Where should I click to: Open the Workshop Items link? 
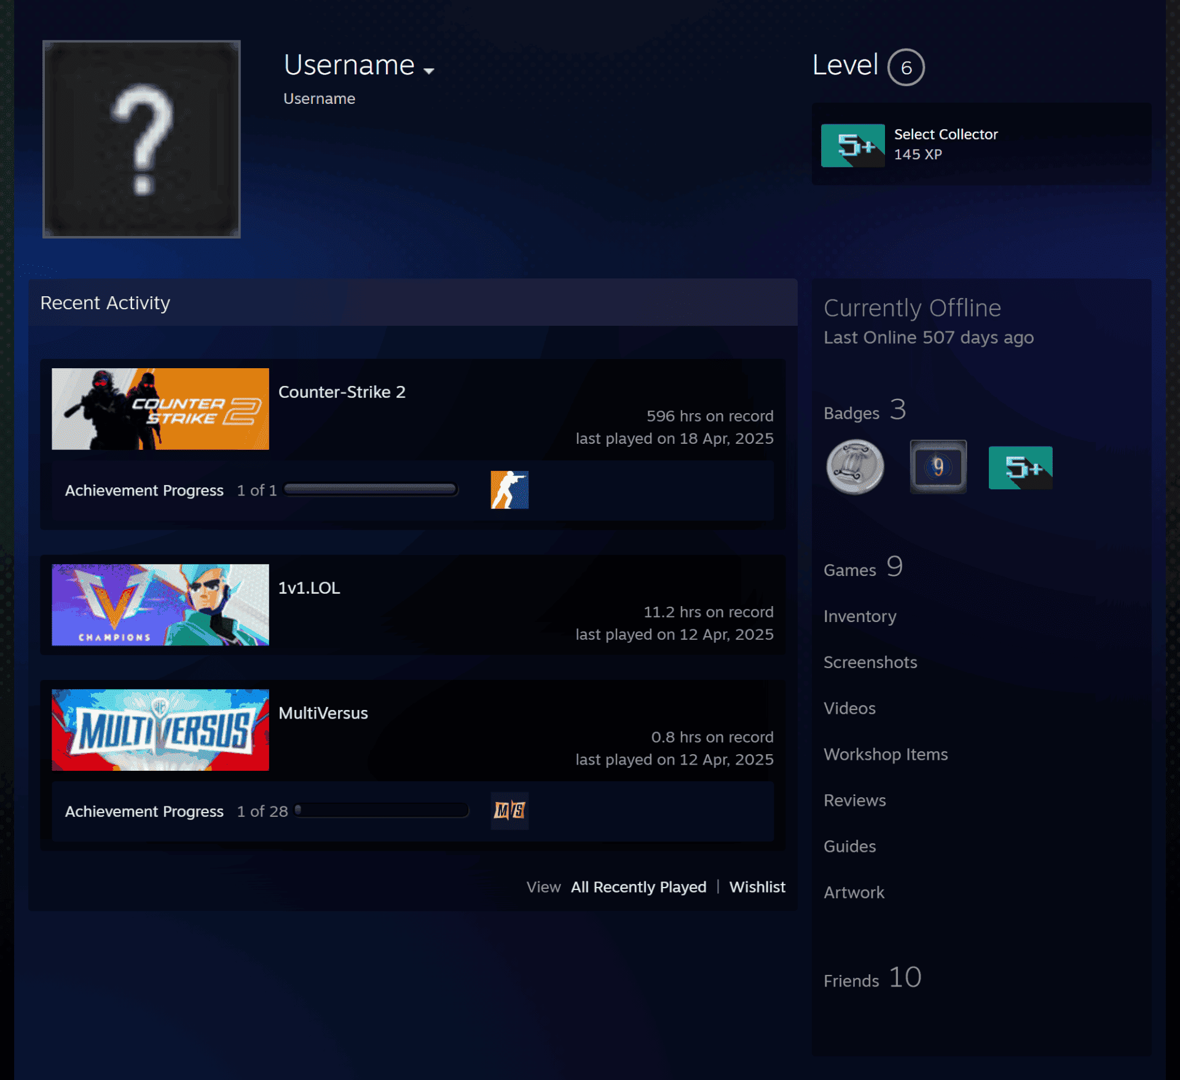[x=886, y=754]
